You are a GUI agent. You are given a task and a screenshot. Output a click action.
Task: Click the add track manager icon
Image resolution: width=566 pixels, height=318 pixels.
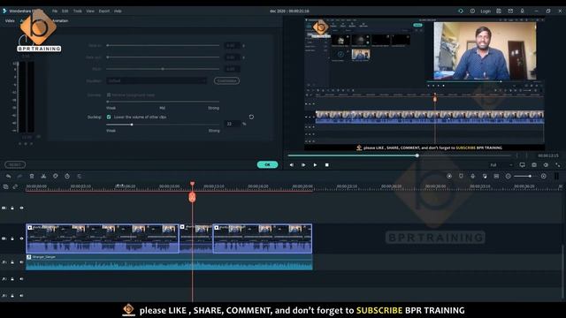6,186
